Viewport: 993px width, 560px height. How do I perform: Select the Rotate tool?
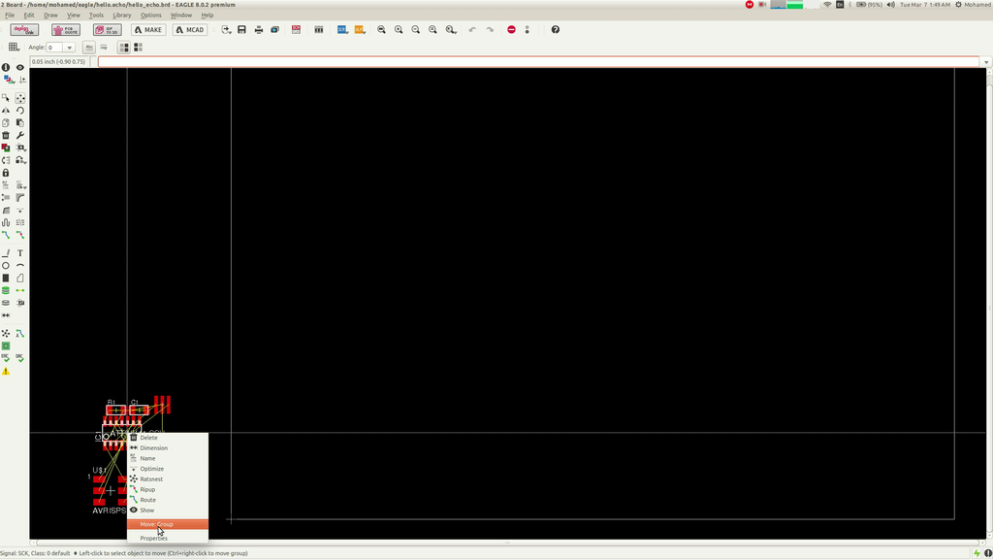pos(20,111)
